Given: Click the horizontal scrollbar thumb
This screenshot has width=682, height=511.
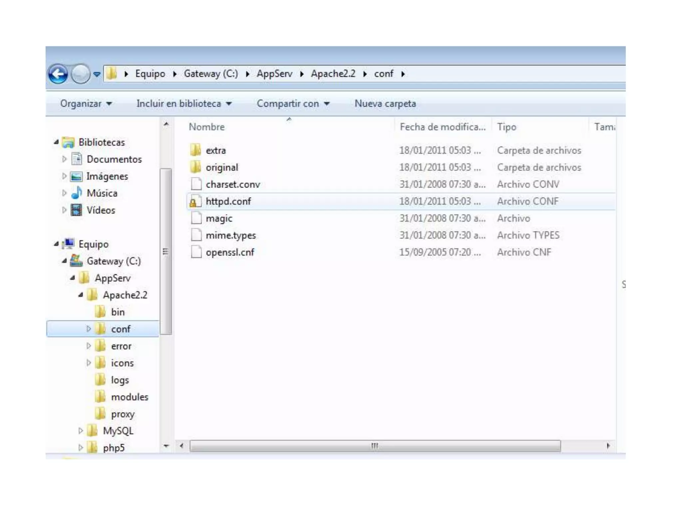Looking at the screenshot, I should (375, 446).
